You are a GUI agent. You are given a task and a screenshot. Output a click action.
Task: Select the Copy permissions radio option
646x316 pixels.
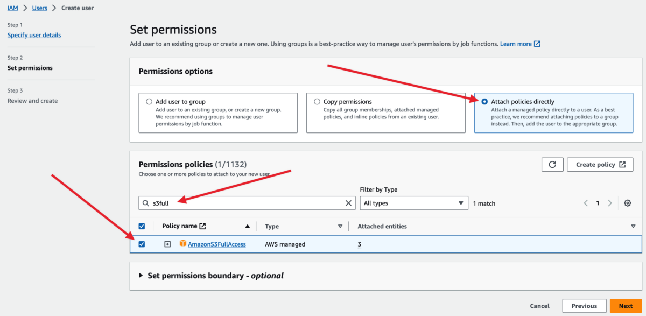[x=317, y=101]
